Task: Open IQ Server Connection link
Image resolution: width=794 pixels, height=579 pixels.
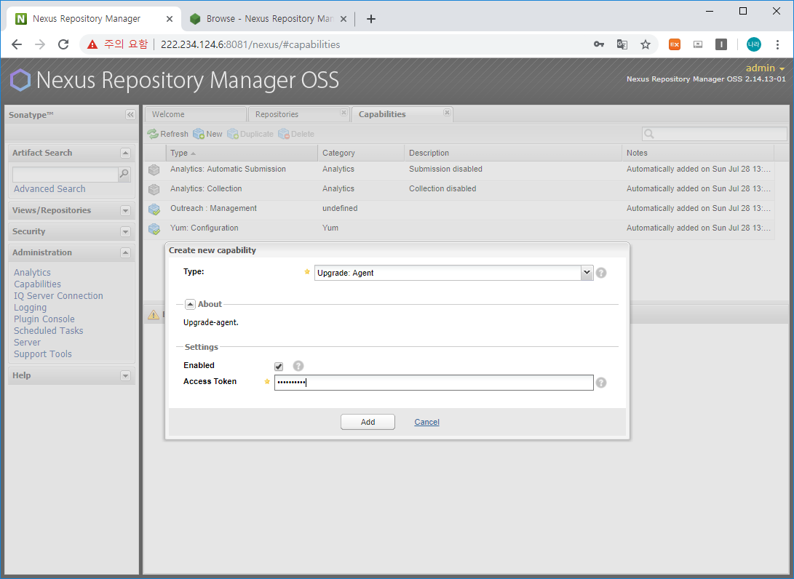Action: pyautogui.click(x=58, y=295)
